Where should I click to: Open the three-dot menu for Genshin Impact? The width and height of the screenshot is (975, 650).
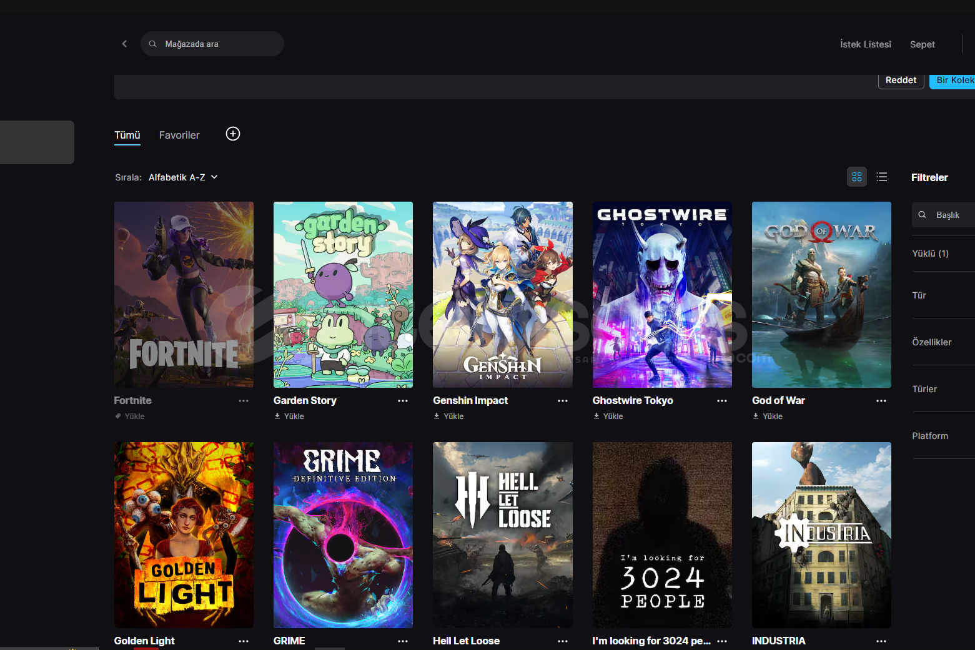(x=563, y=401)
